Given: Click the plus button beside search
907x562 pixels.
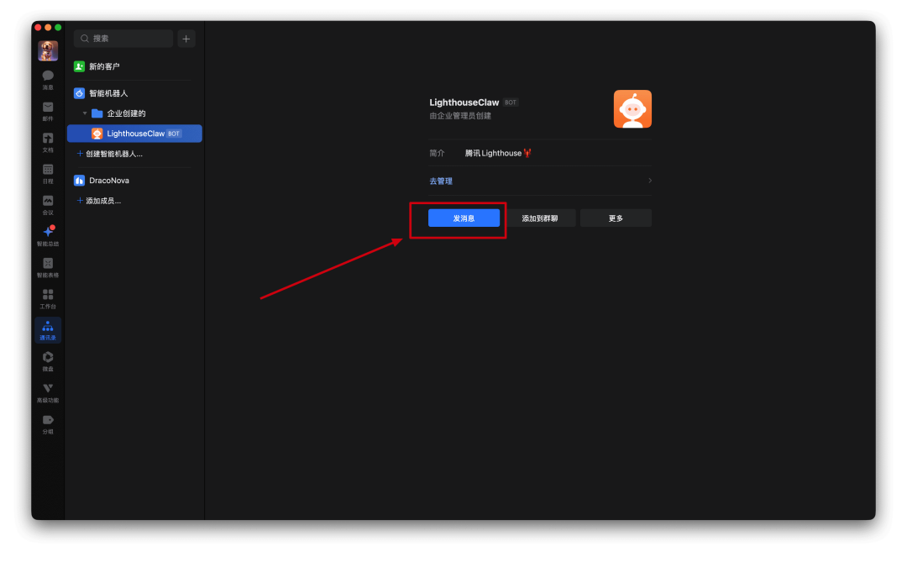Looking at the screenshot, I should (186, 39).
